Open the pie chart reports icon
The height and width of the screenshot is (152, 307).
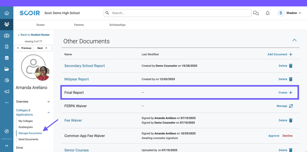point(7,80)
